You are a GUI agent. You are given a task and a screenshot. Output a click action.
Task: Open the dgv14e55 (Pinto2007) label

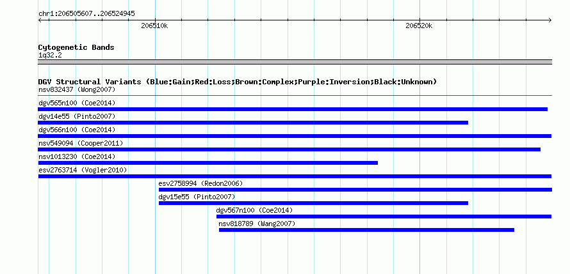point(77,116)
